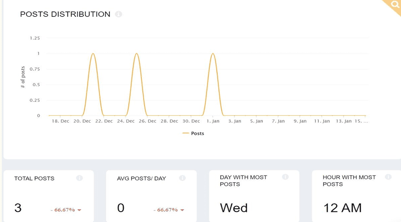
Task: Click the red down arrow in Avg Posts/Day
Action: pyautogui.click(x=182, y=210)
